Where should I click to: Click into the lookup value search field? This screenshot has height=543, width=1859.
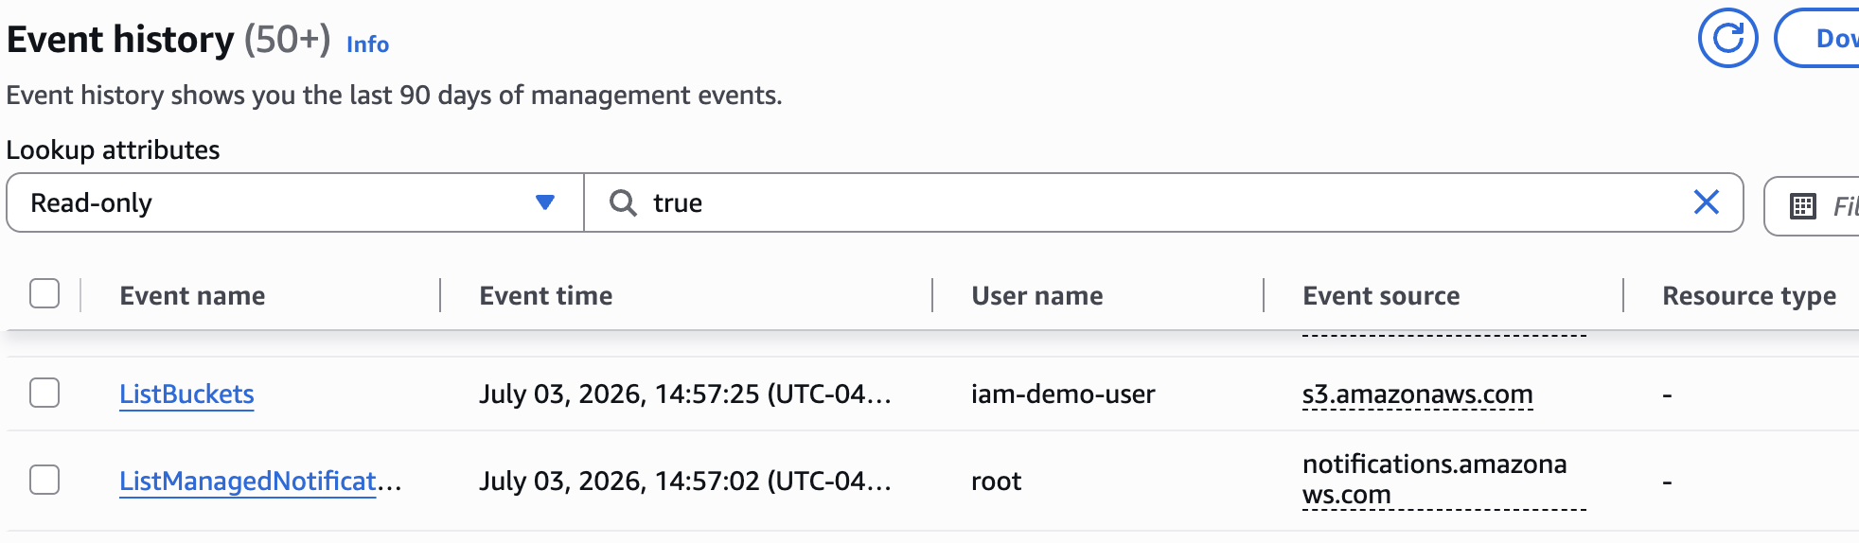pos(1164,202)
